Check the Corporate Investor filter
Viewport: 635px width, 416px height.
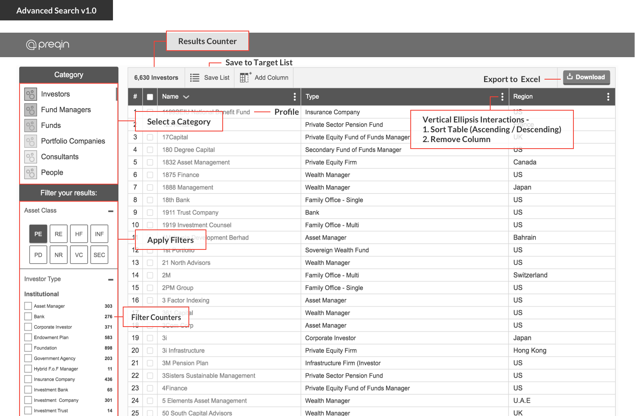tap(28, 327)
